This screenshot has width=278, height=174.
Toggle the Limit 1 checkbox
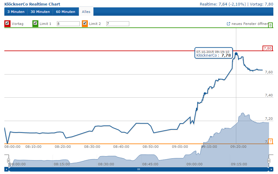[x=35, y=23]
